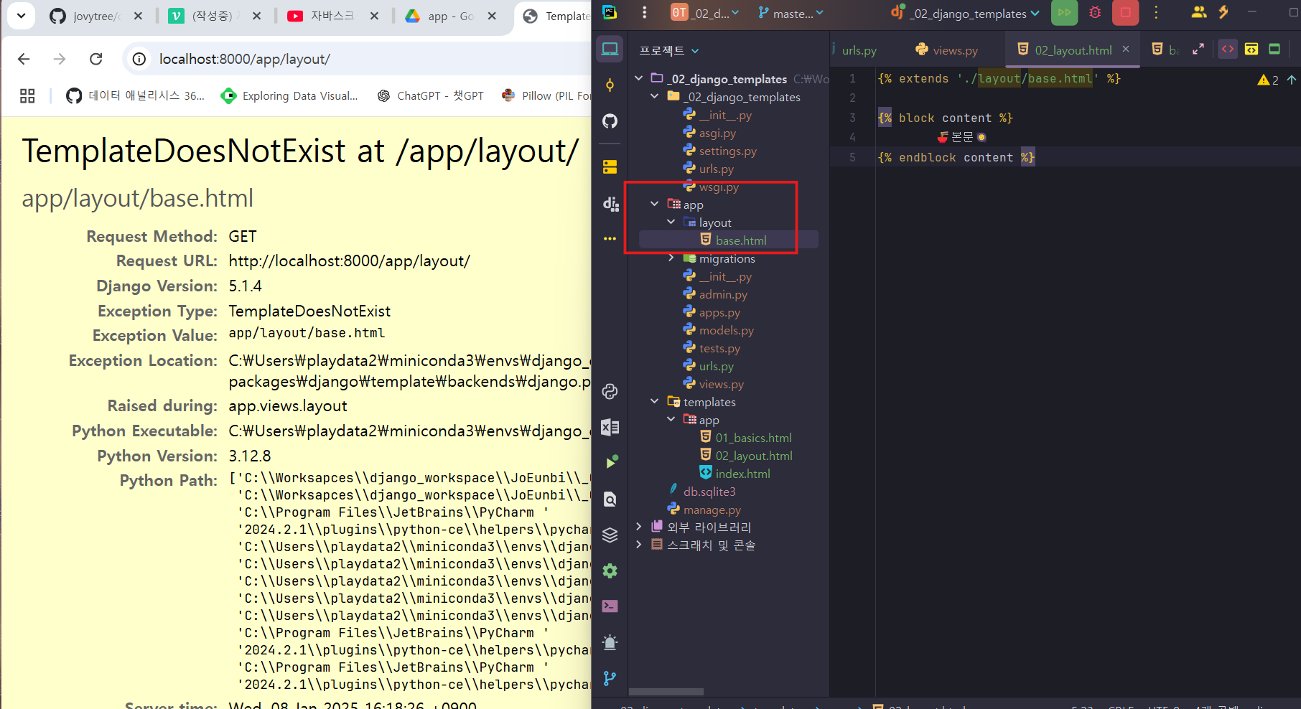Click the Debug bug icon in toolbar
1301x709 pixels.
1095,12
